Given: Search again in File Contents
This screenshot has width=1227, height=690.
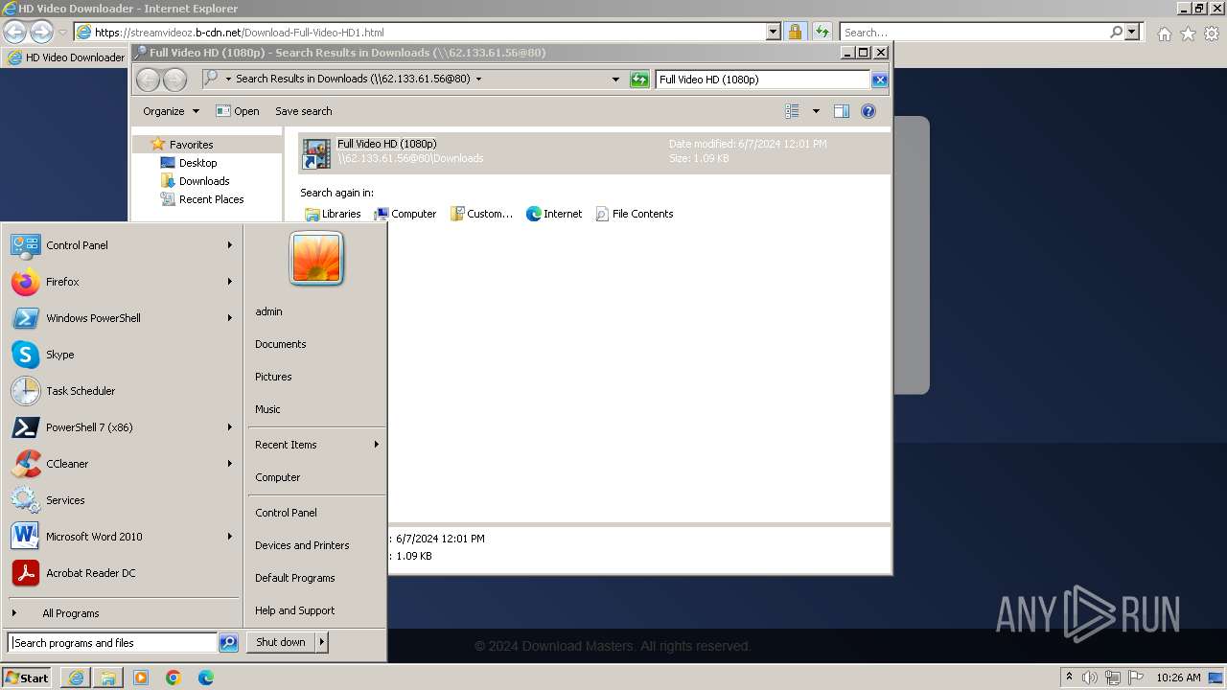Looking at the screenshot, I should pos(634,214).
